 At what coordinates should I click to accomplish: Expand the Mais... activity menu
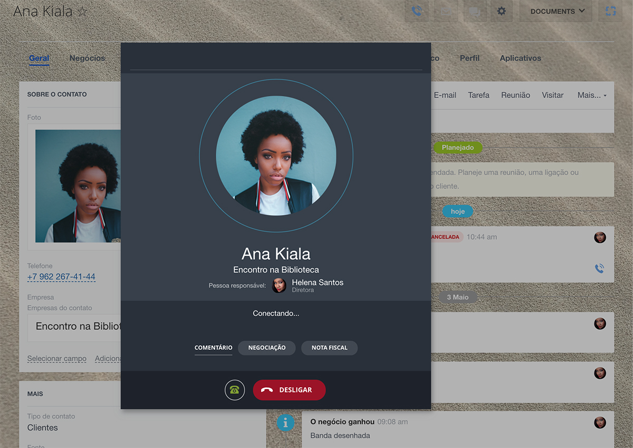click(x=591, y=95)
